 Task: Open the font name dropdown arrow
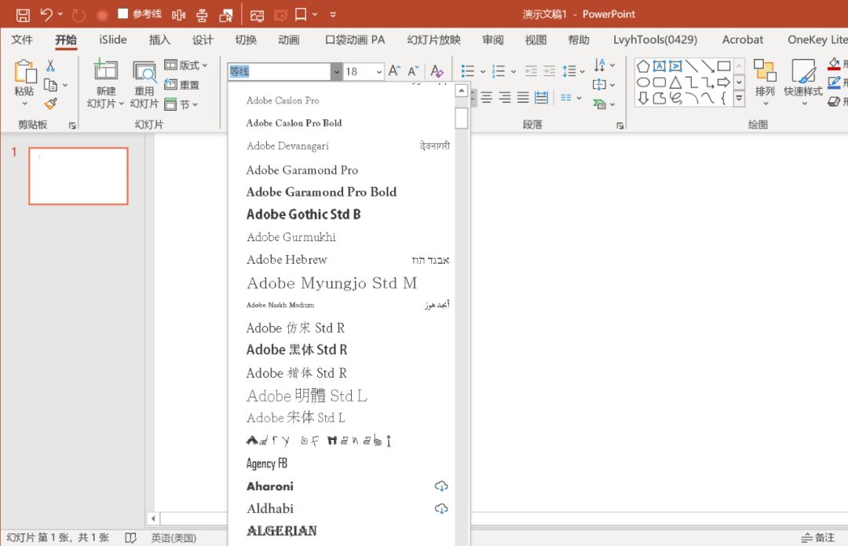coord(336,71)
